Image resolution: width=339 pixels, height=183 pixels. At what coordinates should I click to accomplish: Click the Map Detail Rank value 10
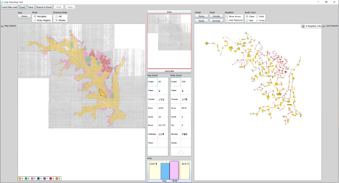pyautogui.click(x=163, y=117)
